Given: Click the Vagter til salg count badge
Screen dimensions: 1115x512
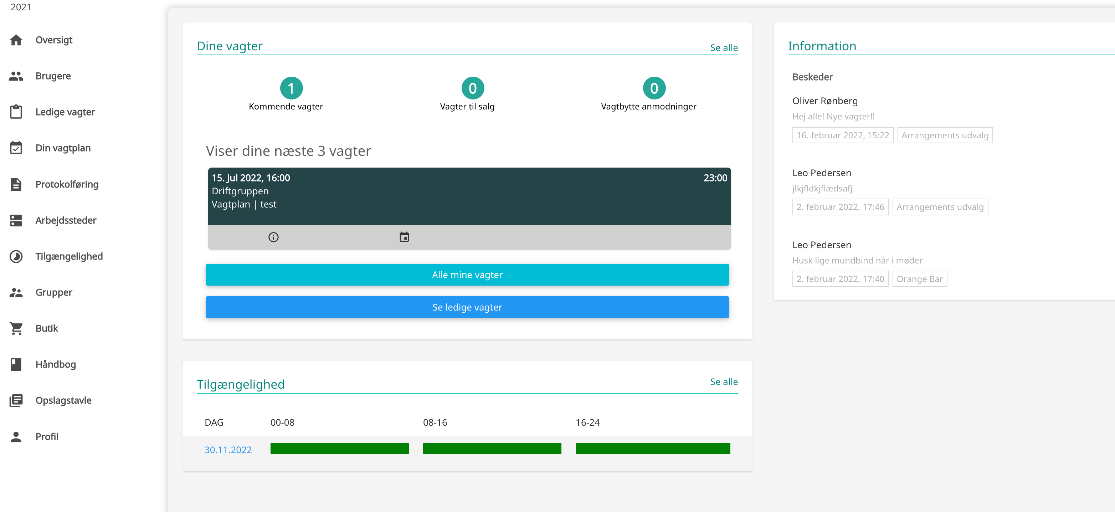Looking at the screenshot, I should (x=473, y=88).
